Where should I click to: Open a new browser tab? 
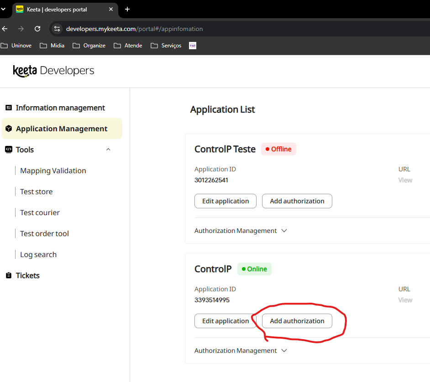coord(127,9)
